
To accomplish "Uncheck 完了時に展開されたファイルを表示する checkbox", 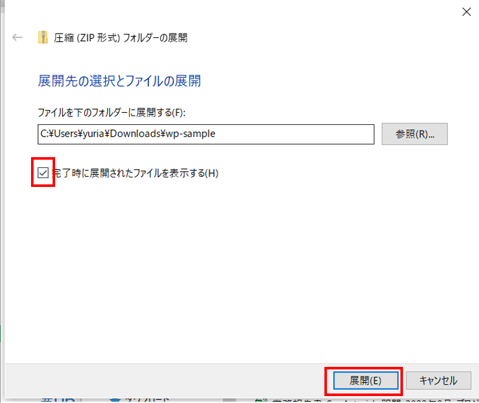I will click(43, 173).
